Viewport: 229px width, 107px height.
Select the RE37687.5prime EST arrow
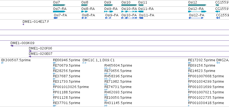[54, 79]
